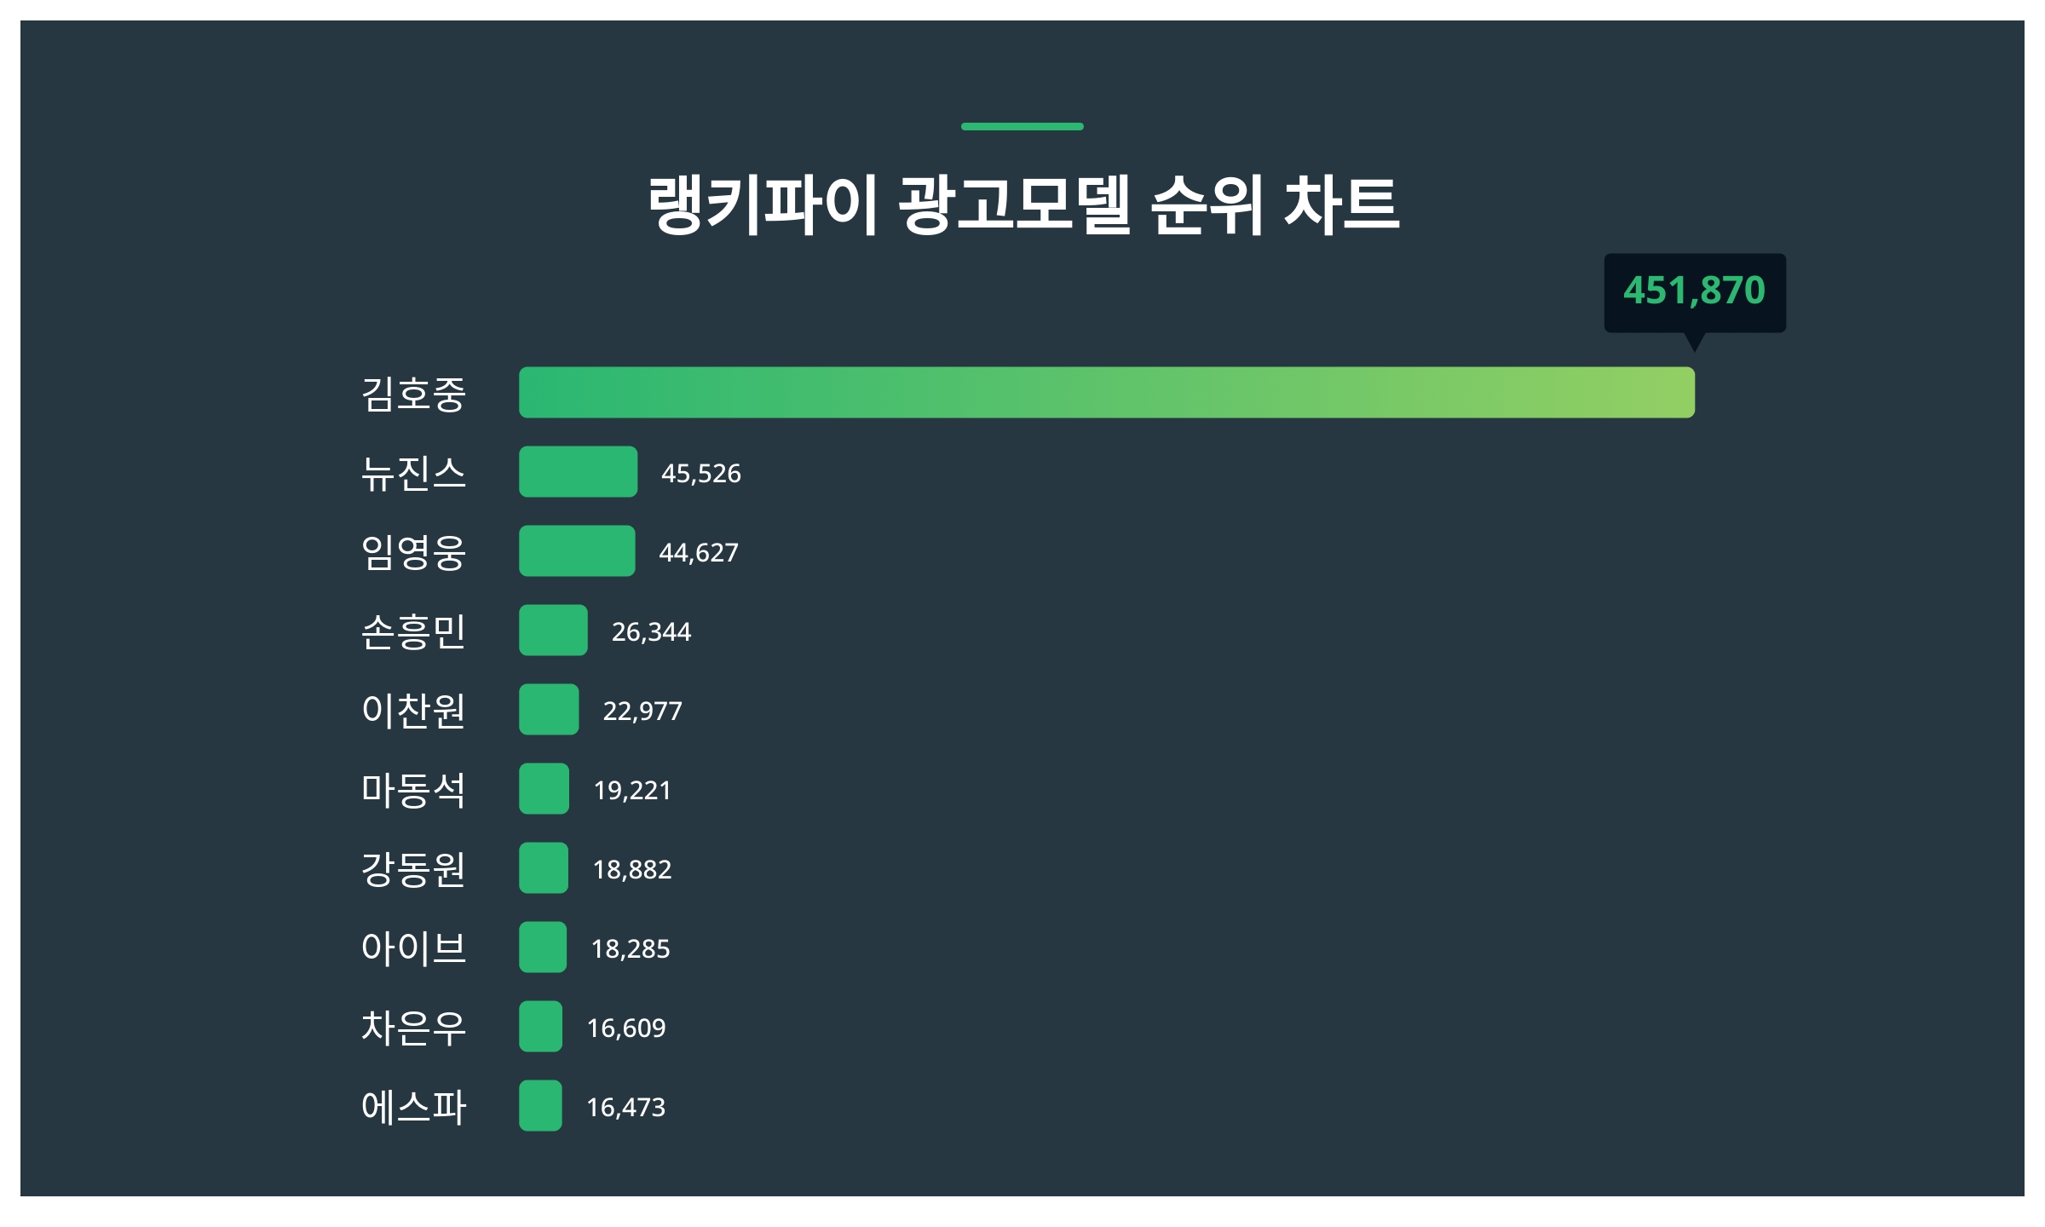
Task: Click the 김호중 gradient bar
Action: pyautogui.click(x=1106, y=393)
